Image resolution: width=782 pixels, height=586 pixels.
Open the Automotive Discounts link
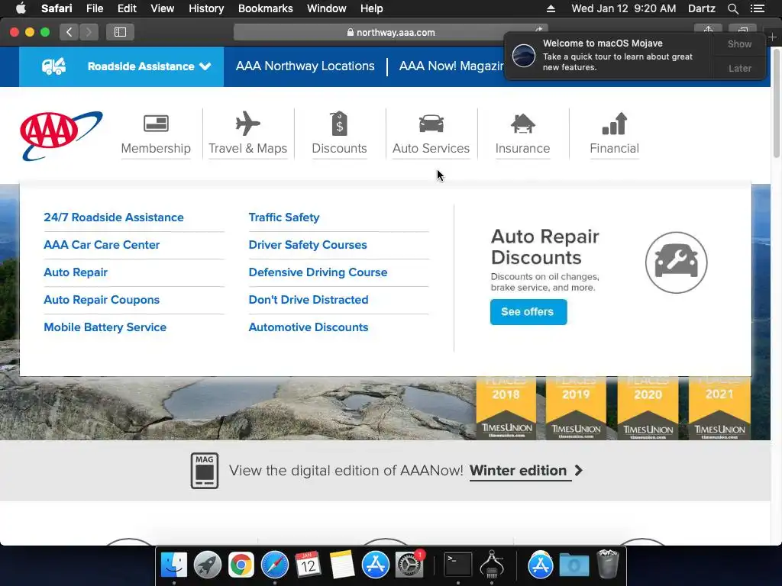click(309, 327)
